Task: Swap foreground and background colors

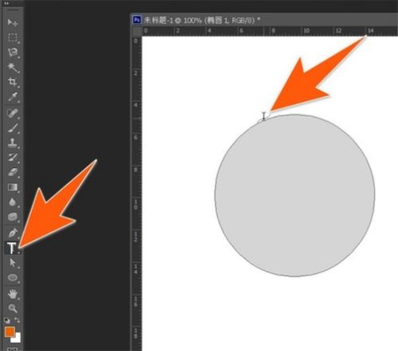Action: tap(17, 320)
